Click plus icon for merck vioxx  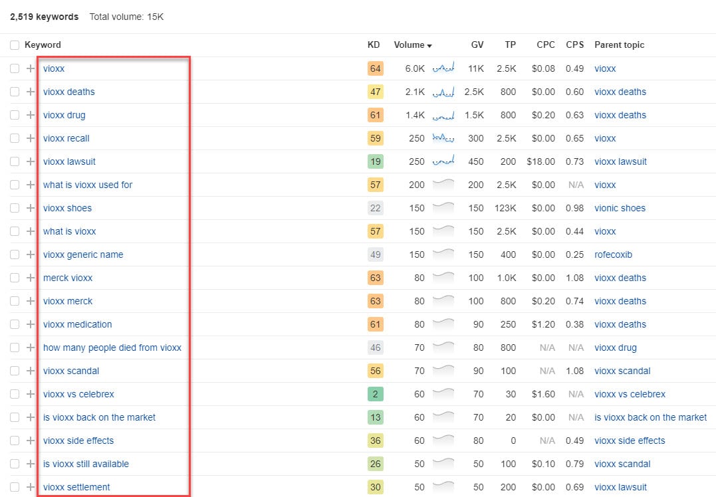click(31, 278)
